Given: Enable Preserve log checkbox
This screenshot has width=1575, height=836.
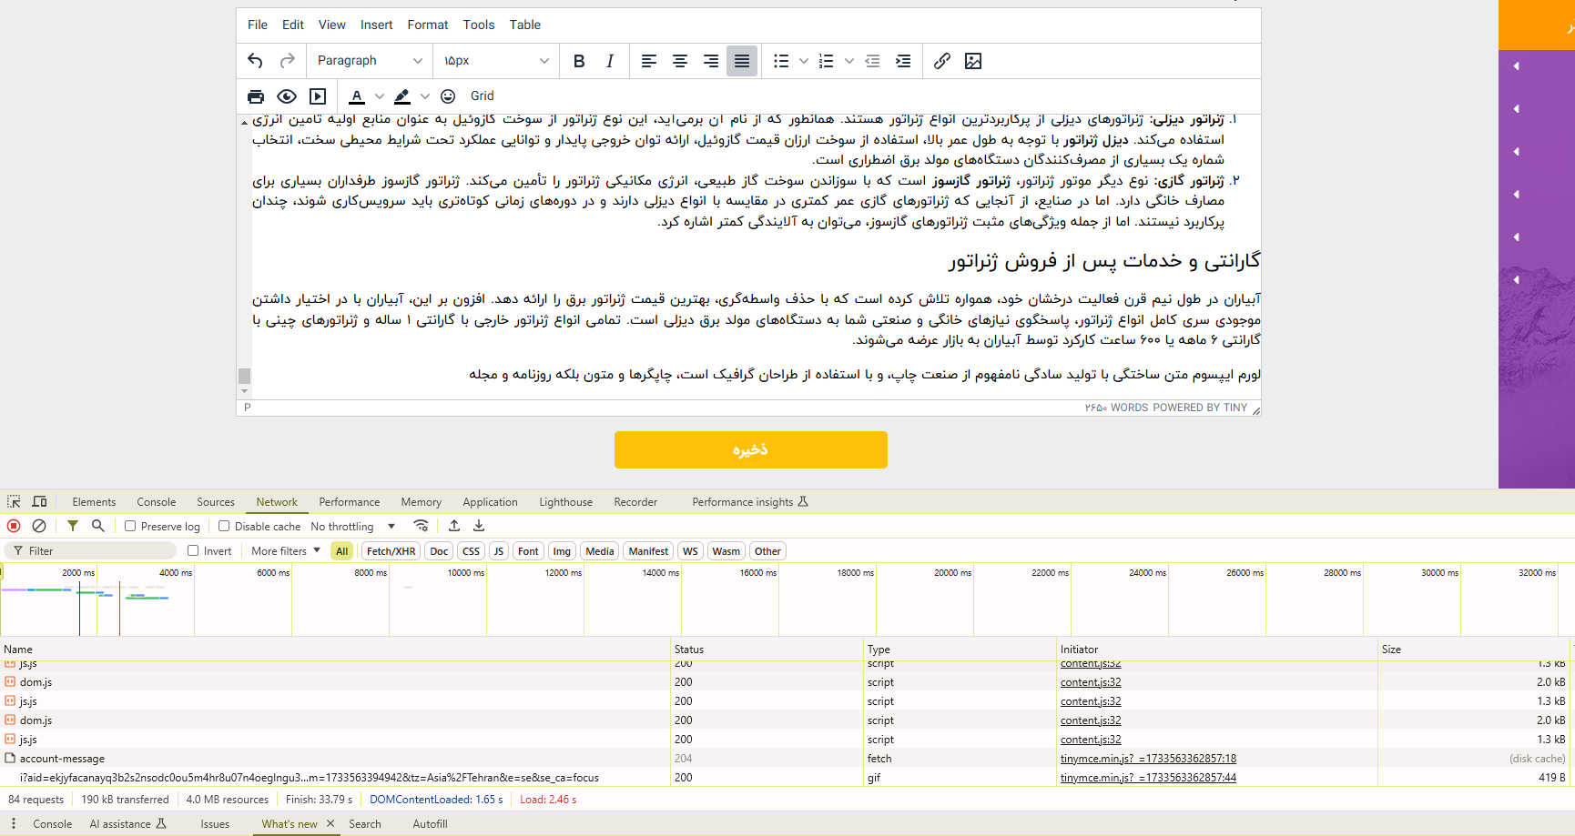Looking at the screenshot, I should point(130,526).
